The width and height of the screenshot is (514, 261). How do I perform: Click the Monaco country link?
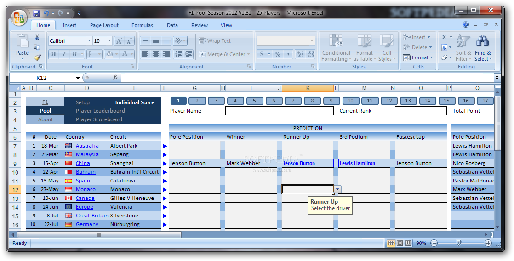[x=86, y=190]
